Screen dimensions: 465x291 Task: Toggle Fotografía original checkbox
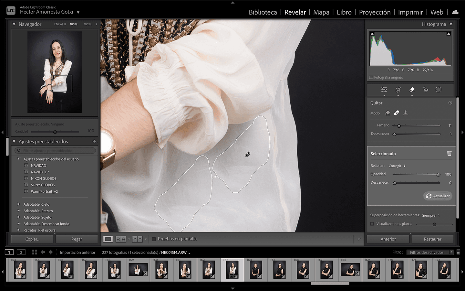[x=371, y=78]
